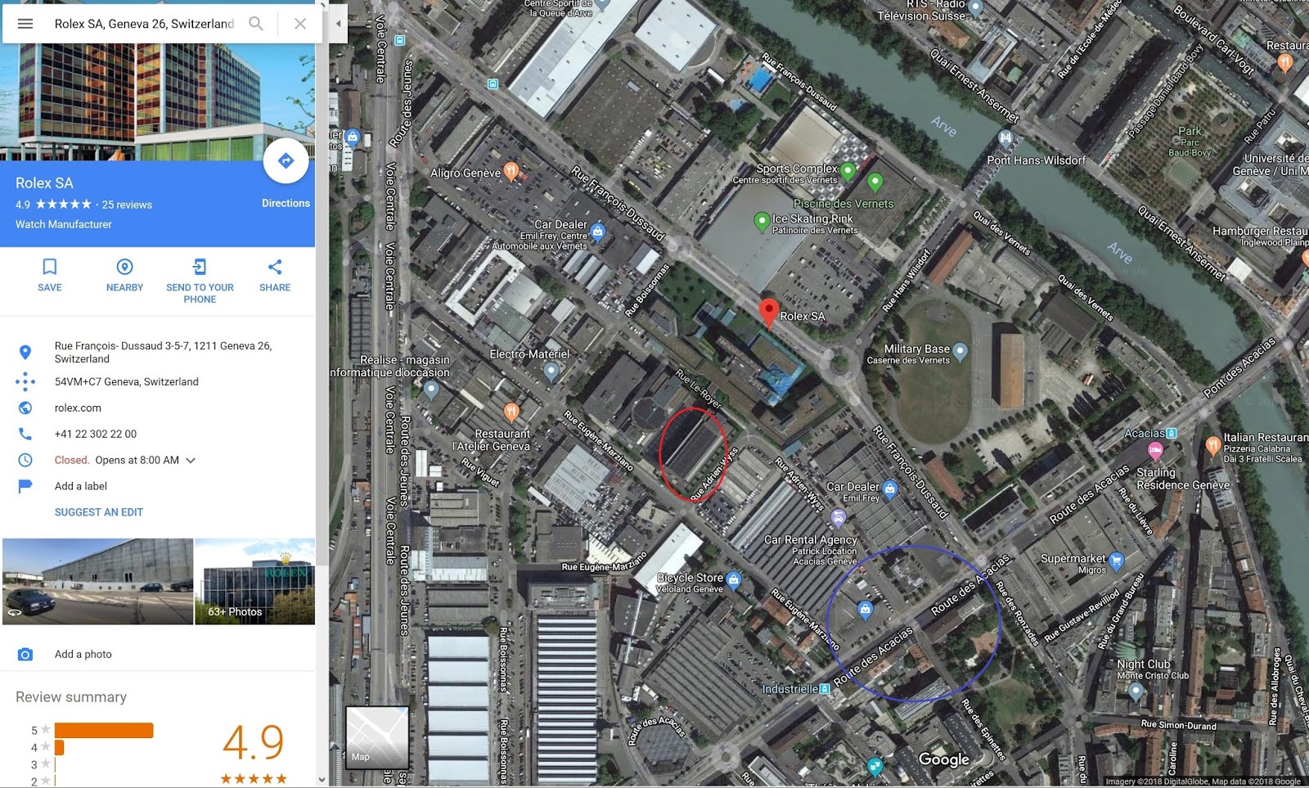Click the blue Directions arrow button
Image resolution: width=1309 pixels, height=788 pixels.
286,161
